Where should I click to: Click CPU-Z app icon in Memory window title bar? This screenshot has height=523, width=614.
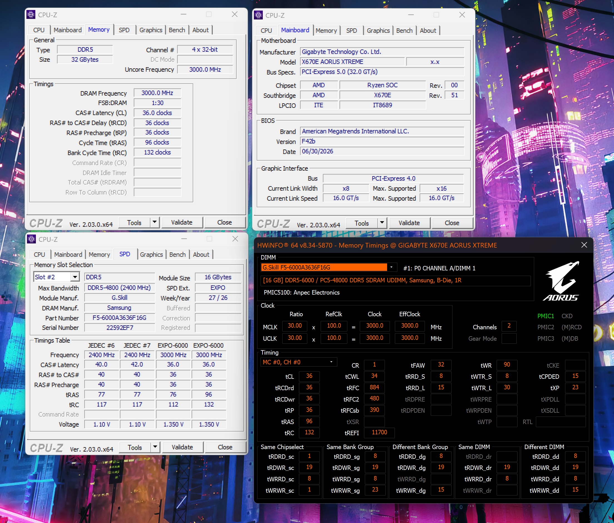[31, 14]
